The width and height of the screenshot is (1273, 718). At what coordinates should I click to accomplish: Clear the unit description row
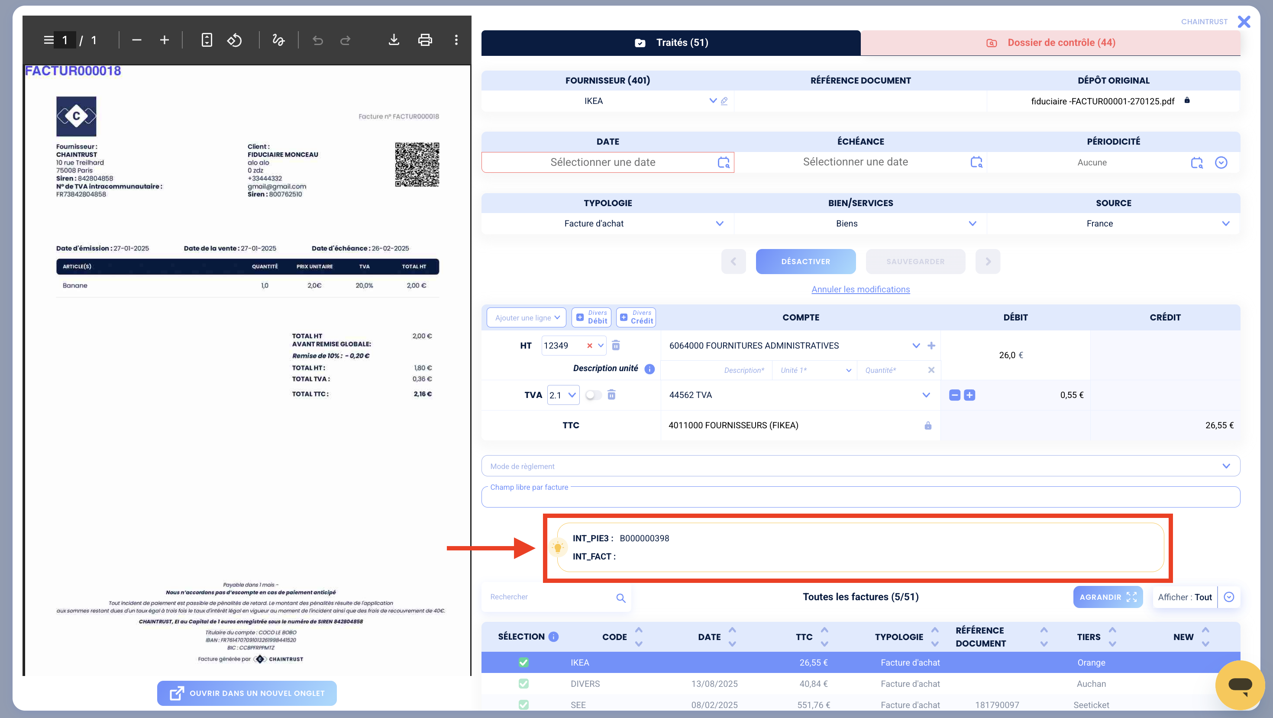click(x=931, y=370)
